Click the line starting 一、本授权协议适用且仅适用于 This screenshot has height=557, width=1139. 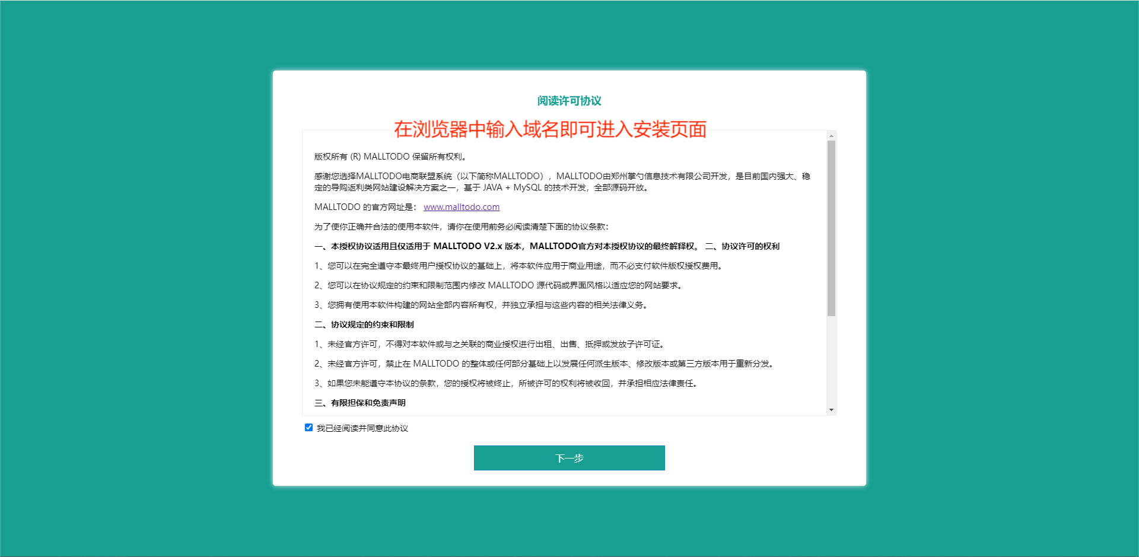(x=547, y=246)
